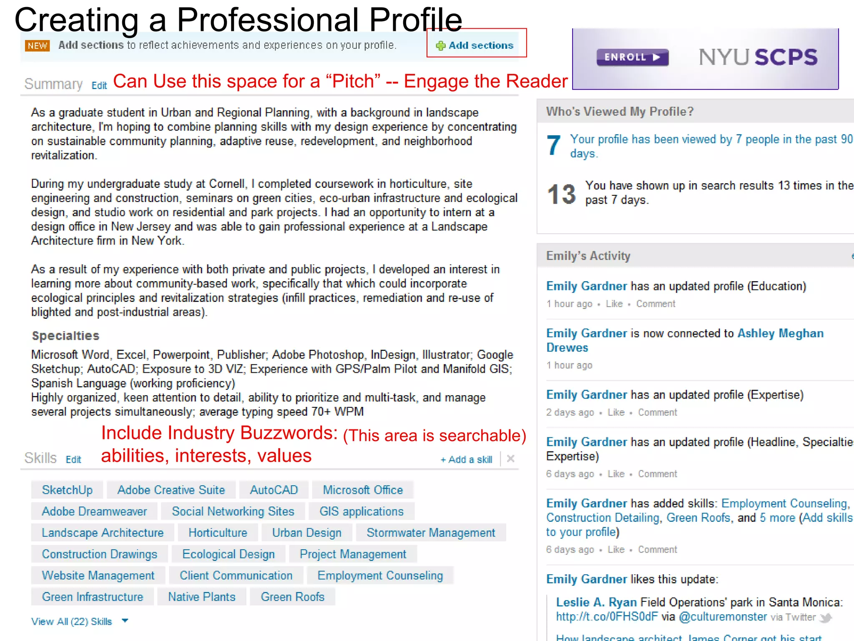Like the Education profile update

[x=614, y=304]
